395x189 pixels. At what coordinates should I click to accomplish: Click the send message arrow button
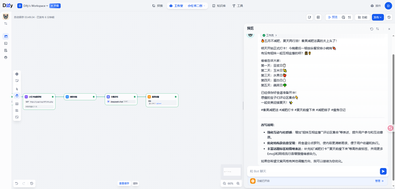tap(383, 171)
